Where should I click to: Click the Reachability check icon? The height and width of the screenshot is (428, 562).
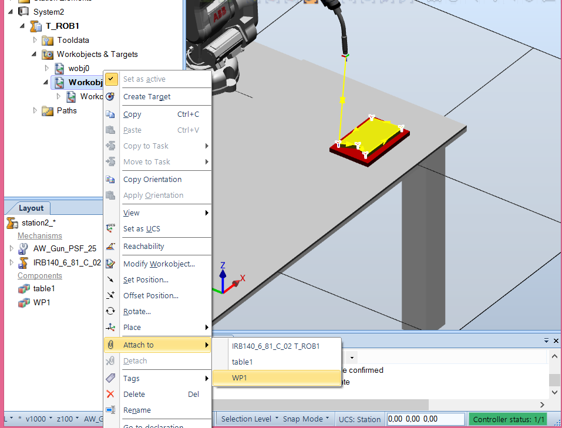point(111,246)
